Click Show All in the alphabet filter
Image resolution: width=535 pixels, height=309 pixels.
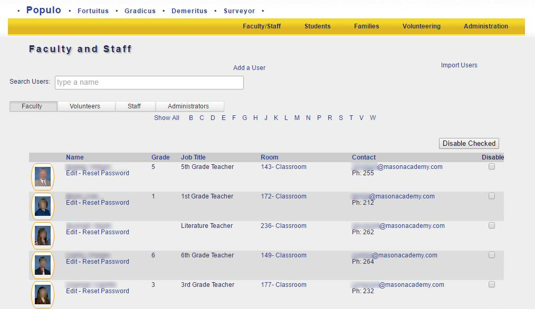tap(167, 118)
